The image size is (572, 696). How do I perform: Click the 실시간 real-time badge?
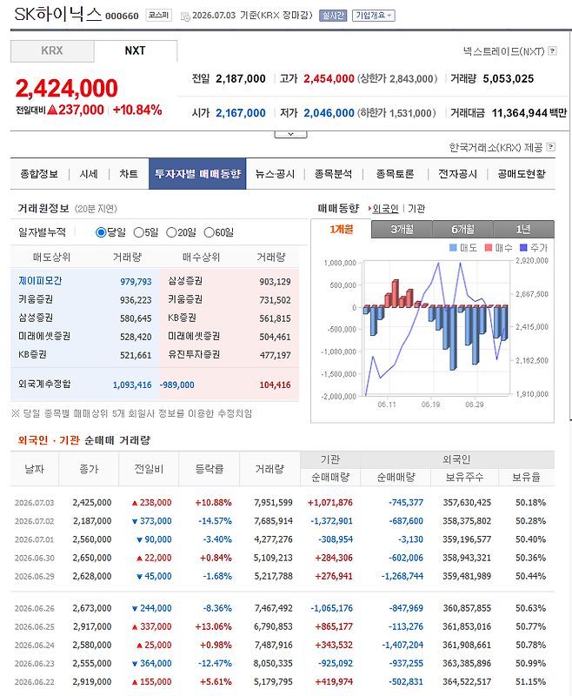[x=333, y=16]
